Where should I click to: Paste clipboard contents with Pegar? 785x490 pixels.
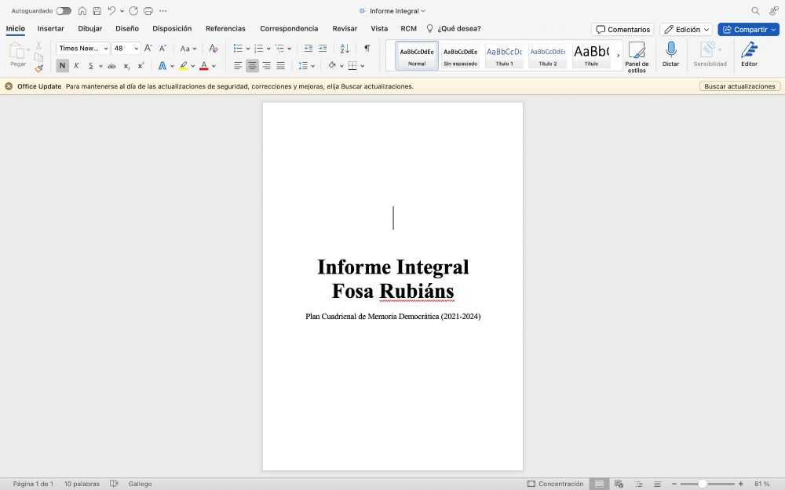18,55
